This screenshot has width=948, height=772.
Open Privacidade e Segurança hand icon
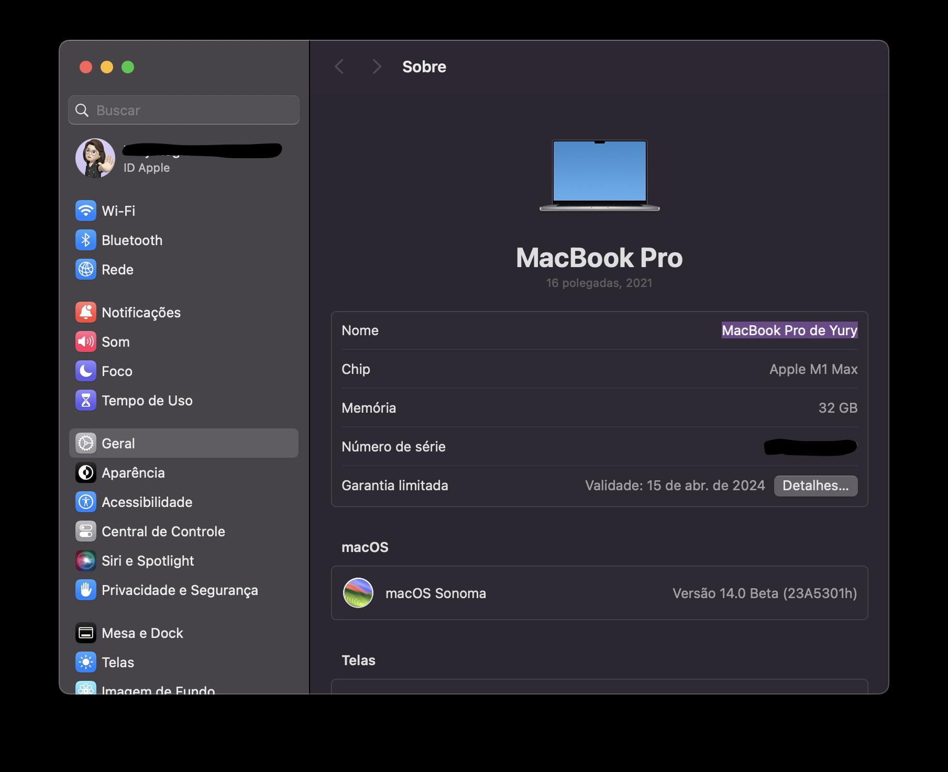tap(86, 590)
